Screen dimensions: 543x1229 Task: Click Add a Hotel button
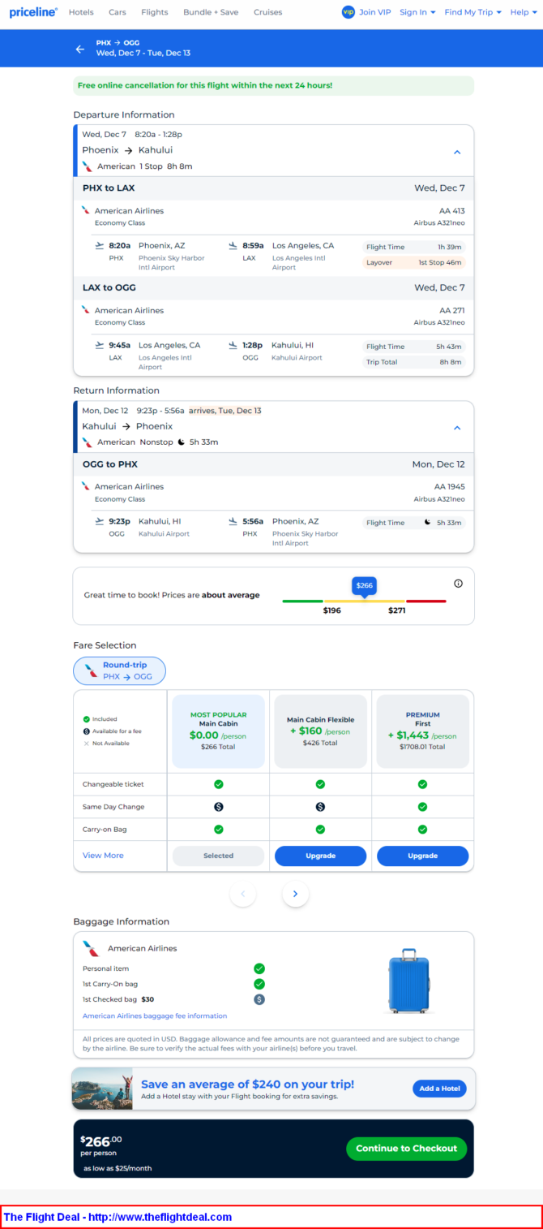coord(440,1089)
